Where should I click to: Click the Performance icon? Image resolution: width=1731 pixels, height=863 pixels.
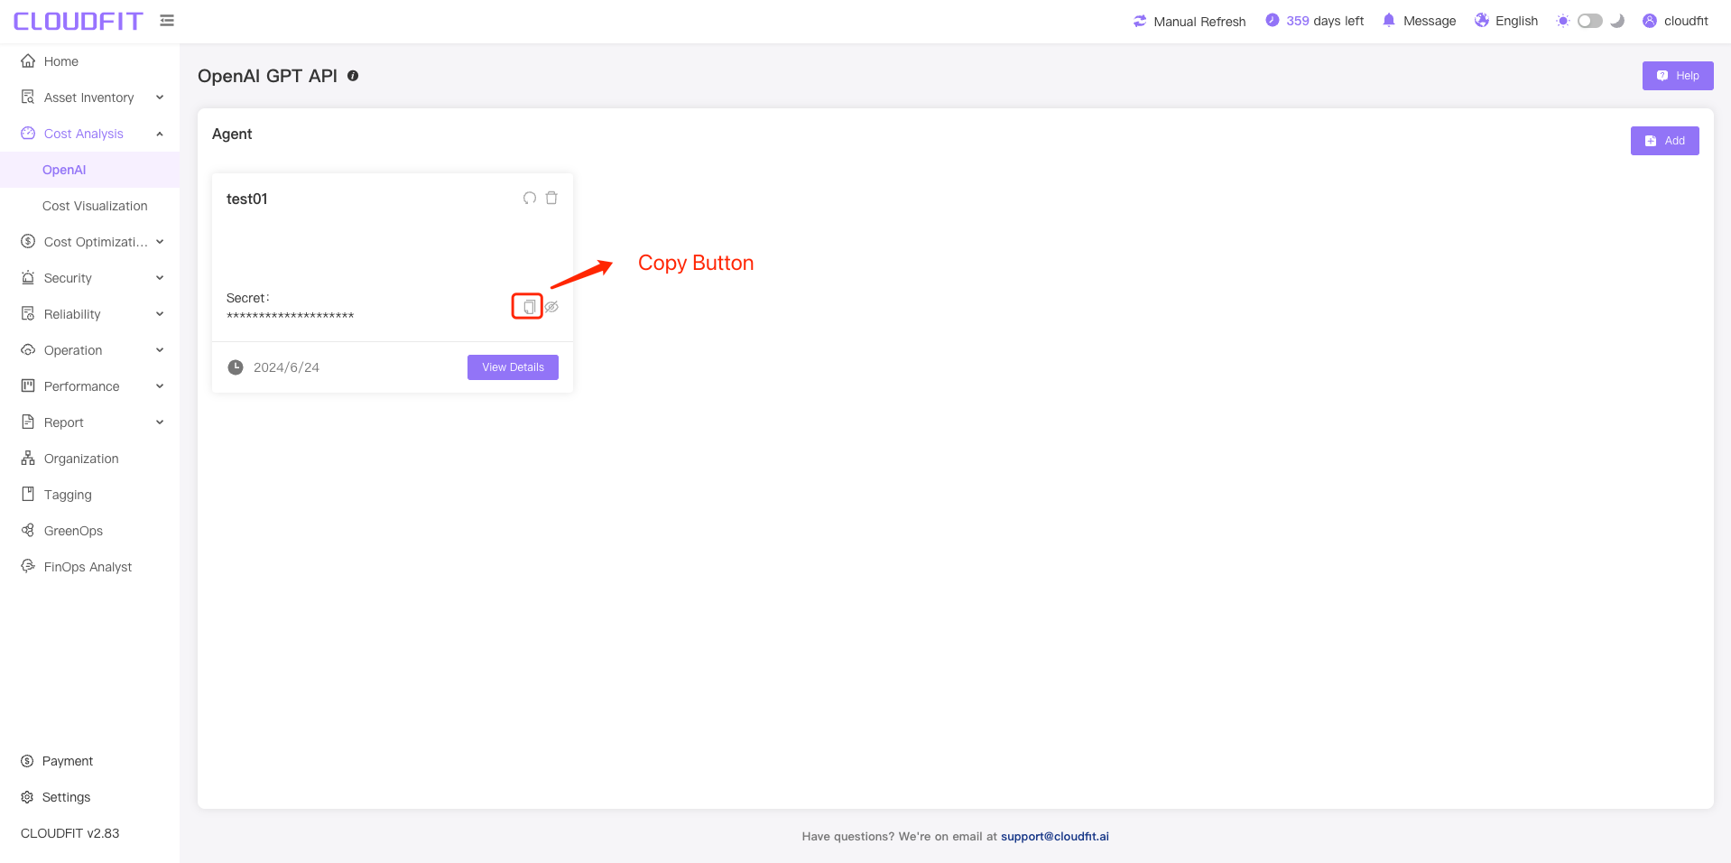[28, 385]
